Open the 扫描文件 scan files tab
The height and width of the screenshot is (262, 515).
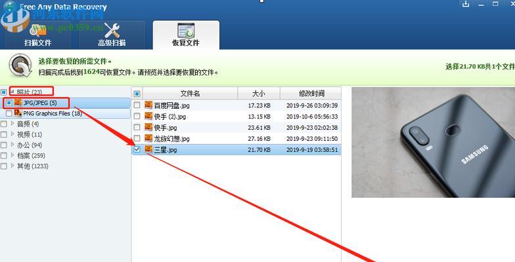[37, 35]
